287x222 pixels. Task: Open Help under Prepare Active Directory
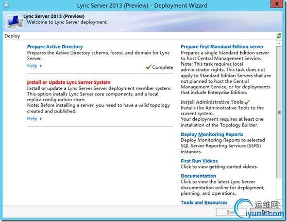click(x=32, y=66)
